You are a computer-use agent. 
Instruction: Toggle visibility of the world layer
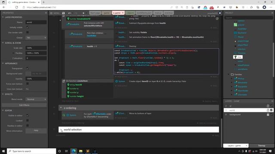click(x=271, y=110)
